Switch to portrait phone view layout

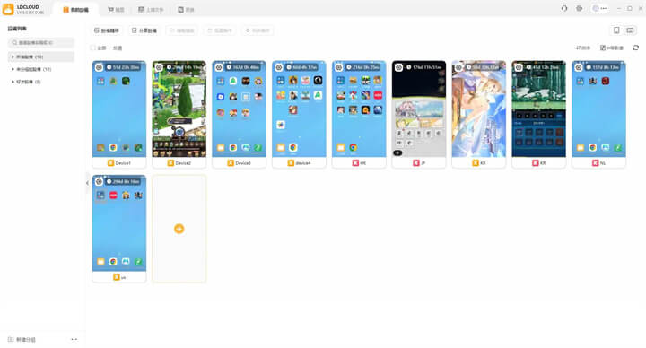click(616, 30)
